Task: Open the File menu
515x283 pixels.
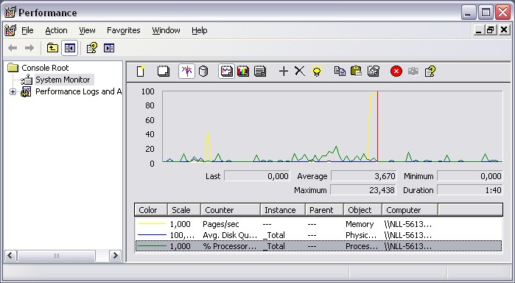Action: (x=27, y=30)
